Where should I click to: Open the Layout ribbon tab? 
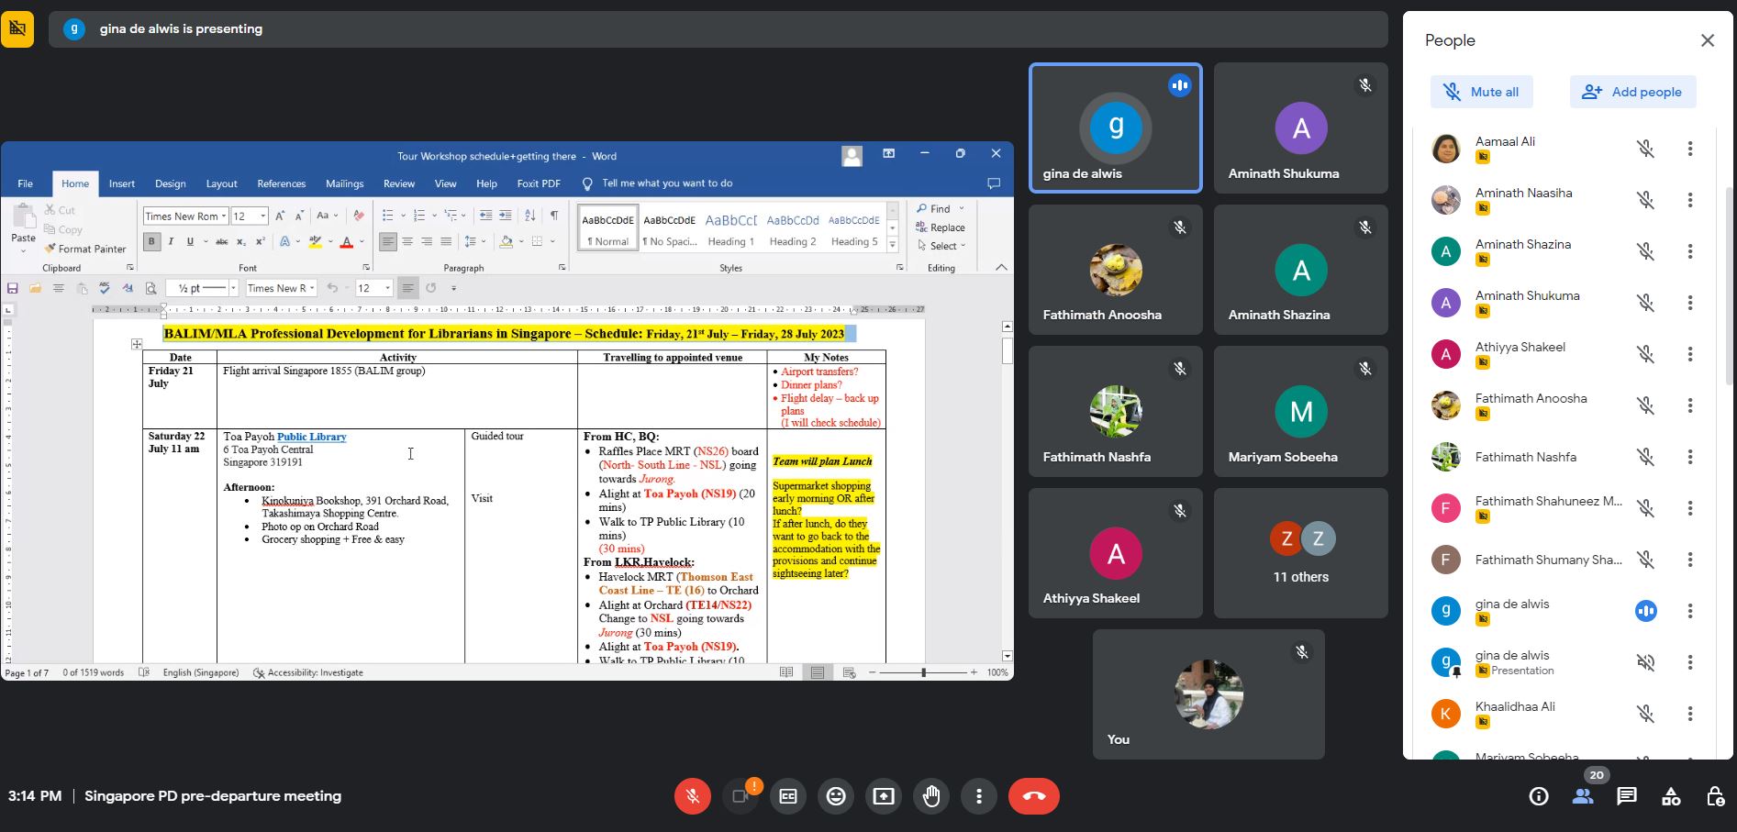click(221, 183)
